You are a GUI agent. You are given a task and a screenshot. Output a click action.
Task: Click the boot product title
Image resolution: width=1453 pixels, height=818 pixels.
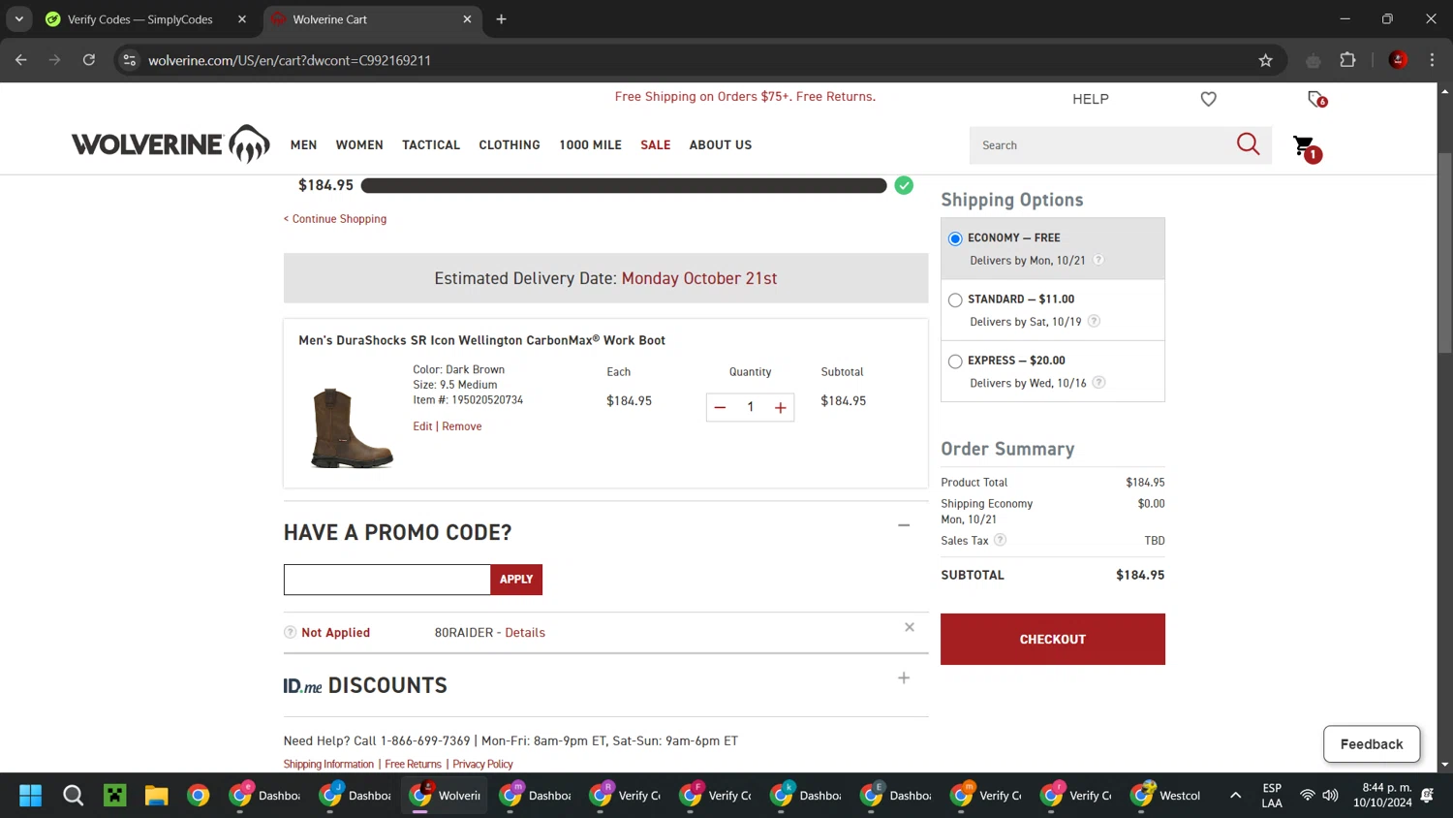point(481,340)
